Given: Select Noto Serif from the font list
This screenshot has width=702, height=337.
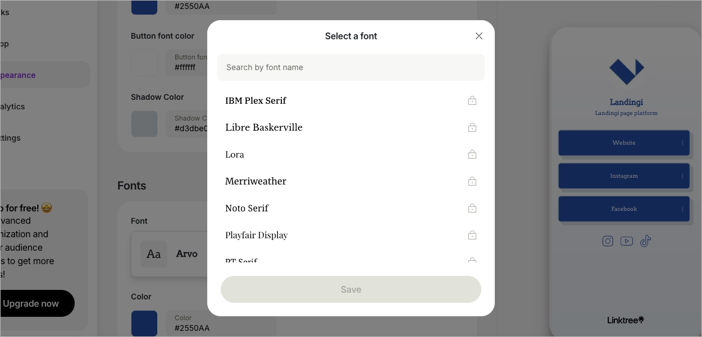Looking at the screenshot, I should 247,208.
